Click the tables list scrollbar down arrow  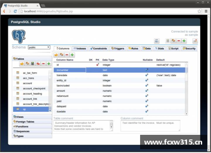click(50, 111)
